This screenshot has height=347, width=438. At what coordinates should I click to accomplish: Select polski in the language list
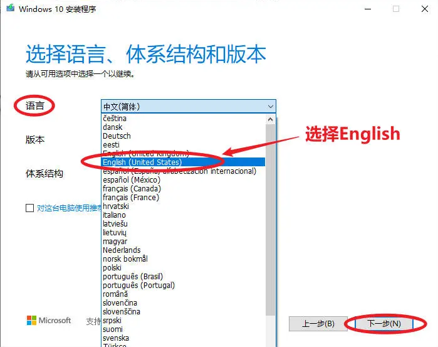click(112, 267)
